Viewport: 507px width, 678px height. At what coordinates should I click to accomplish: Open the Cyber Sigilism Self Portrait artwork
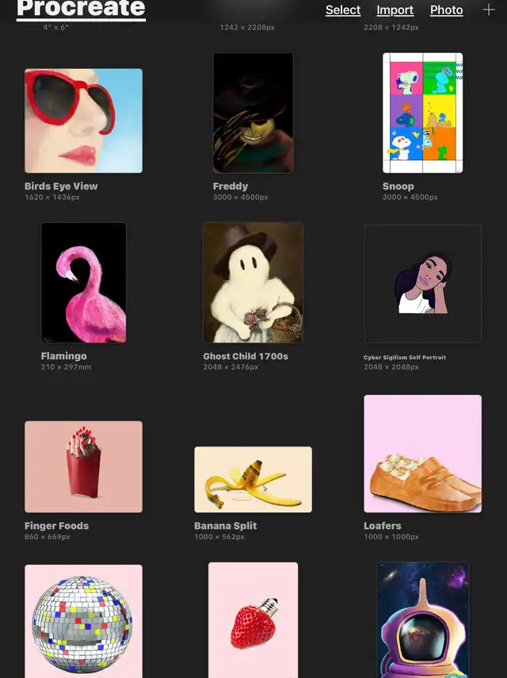pos(422,284)
